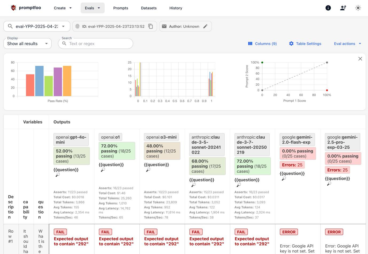Inspect prompt magnifier under gemini-2.5-pro-exp

tap(329, 184)
